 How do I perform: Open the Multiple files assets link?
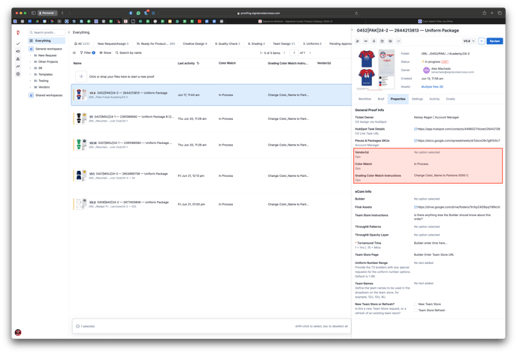(432, 87)
